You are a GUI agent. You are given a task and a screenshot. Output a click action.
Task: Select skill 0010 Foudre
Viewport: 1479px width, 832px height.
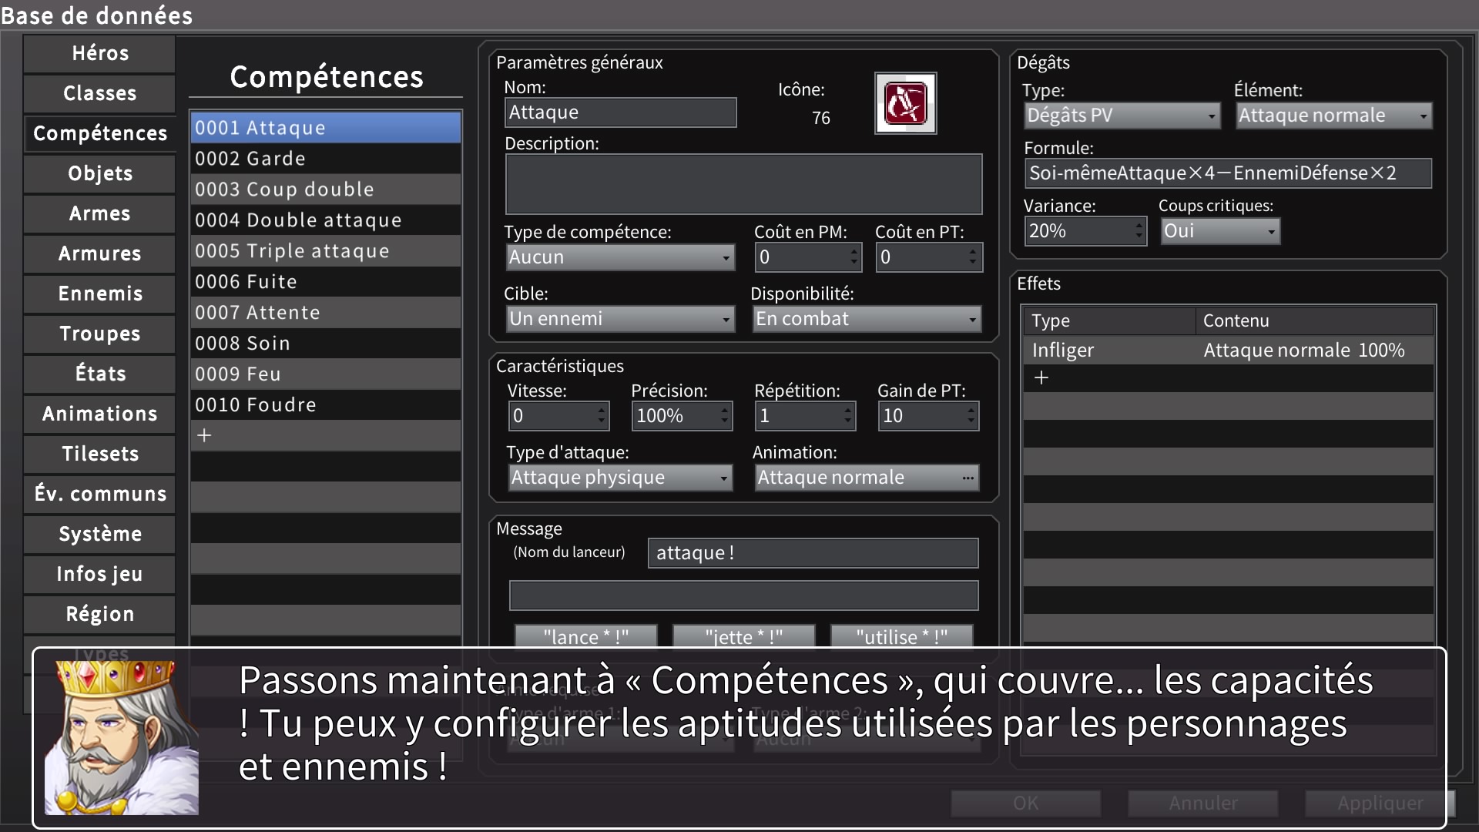click(326, 405)
